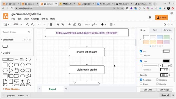Open the imdb.com search link in diagram
Viewport: 176px width, 99px height.
coord(87,33)
